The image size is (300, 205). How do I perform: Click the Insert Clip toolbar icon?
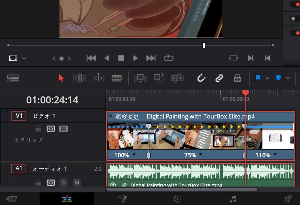click(x=140, y=78)
